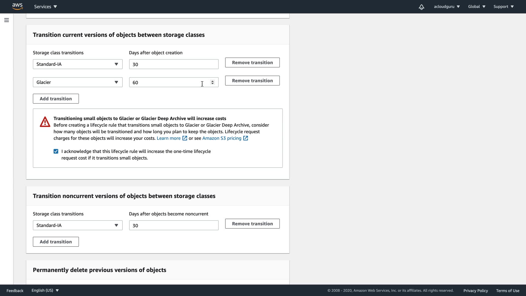
Task: Open the Glacier storage class dropdown
Action: (78, 82)
